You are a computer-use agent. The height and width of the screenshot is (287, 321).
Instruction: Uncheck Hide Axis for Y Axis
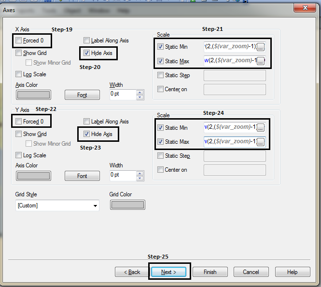click(x=87, y=134)
